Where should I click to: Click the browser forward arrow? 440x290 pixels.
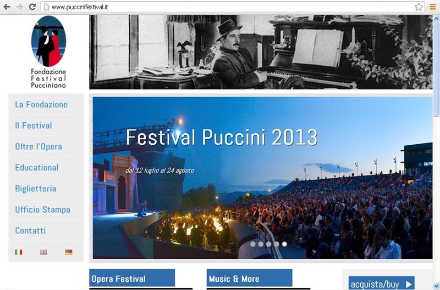point(19,7)
